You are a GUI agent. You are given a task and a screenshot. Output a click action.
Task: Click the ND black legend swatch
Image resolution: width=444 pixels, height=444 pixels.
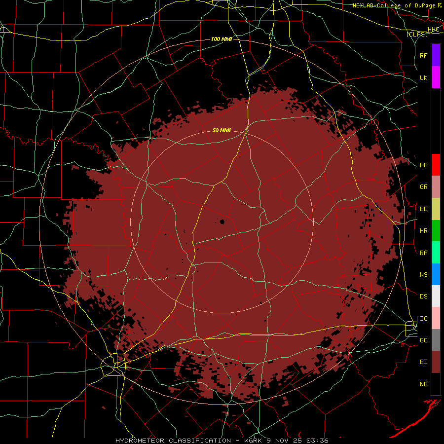click(436, 384)
